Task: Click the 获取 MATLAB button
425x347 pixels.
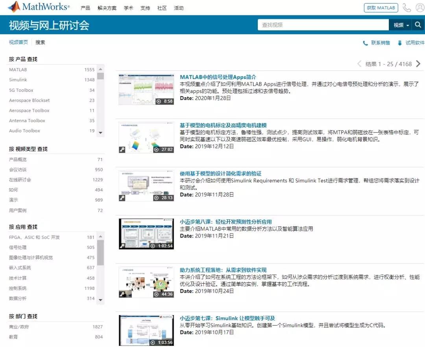Action: point(381,8)
